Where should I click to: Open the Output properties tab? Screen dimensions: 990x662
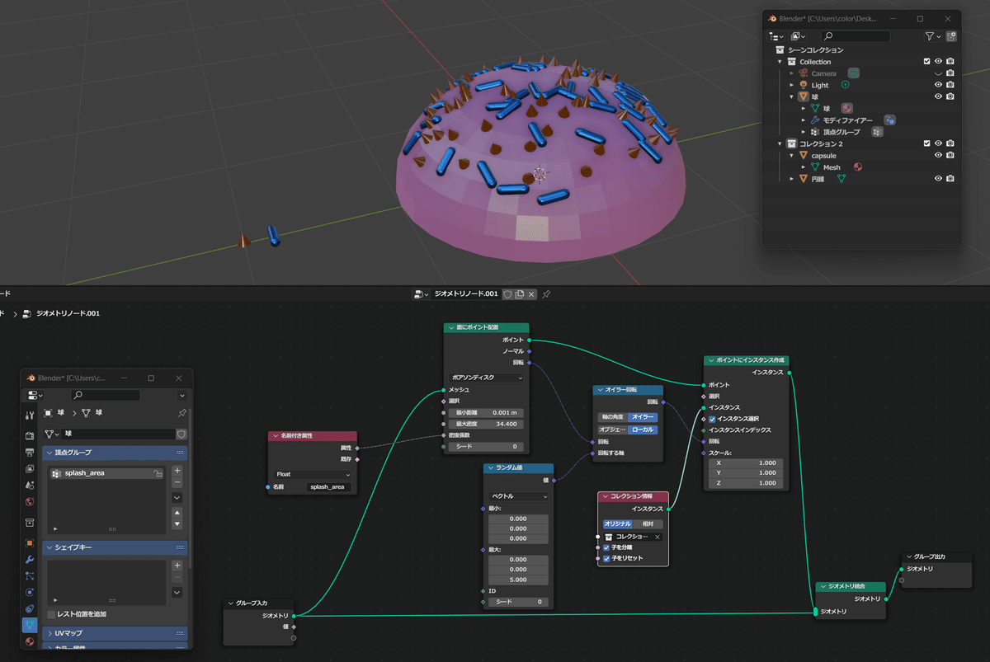point(30,452)
